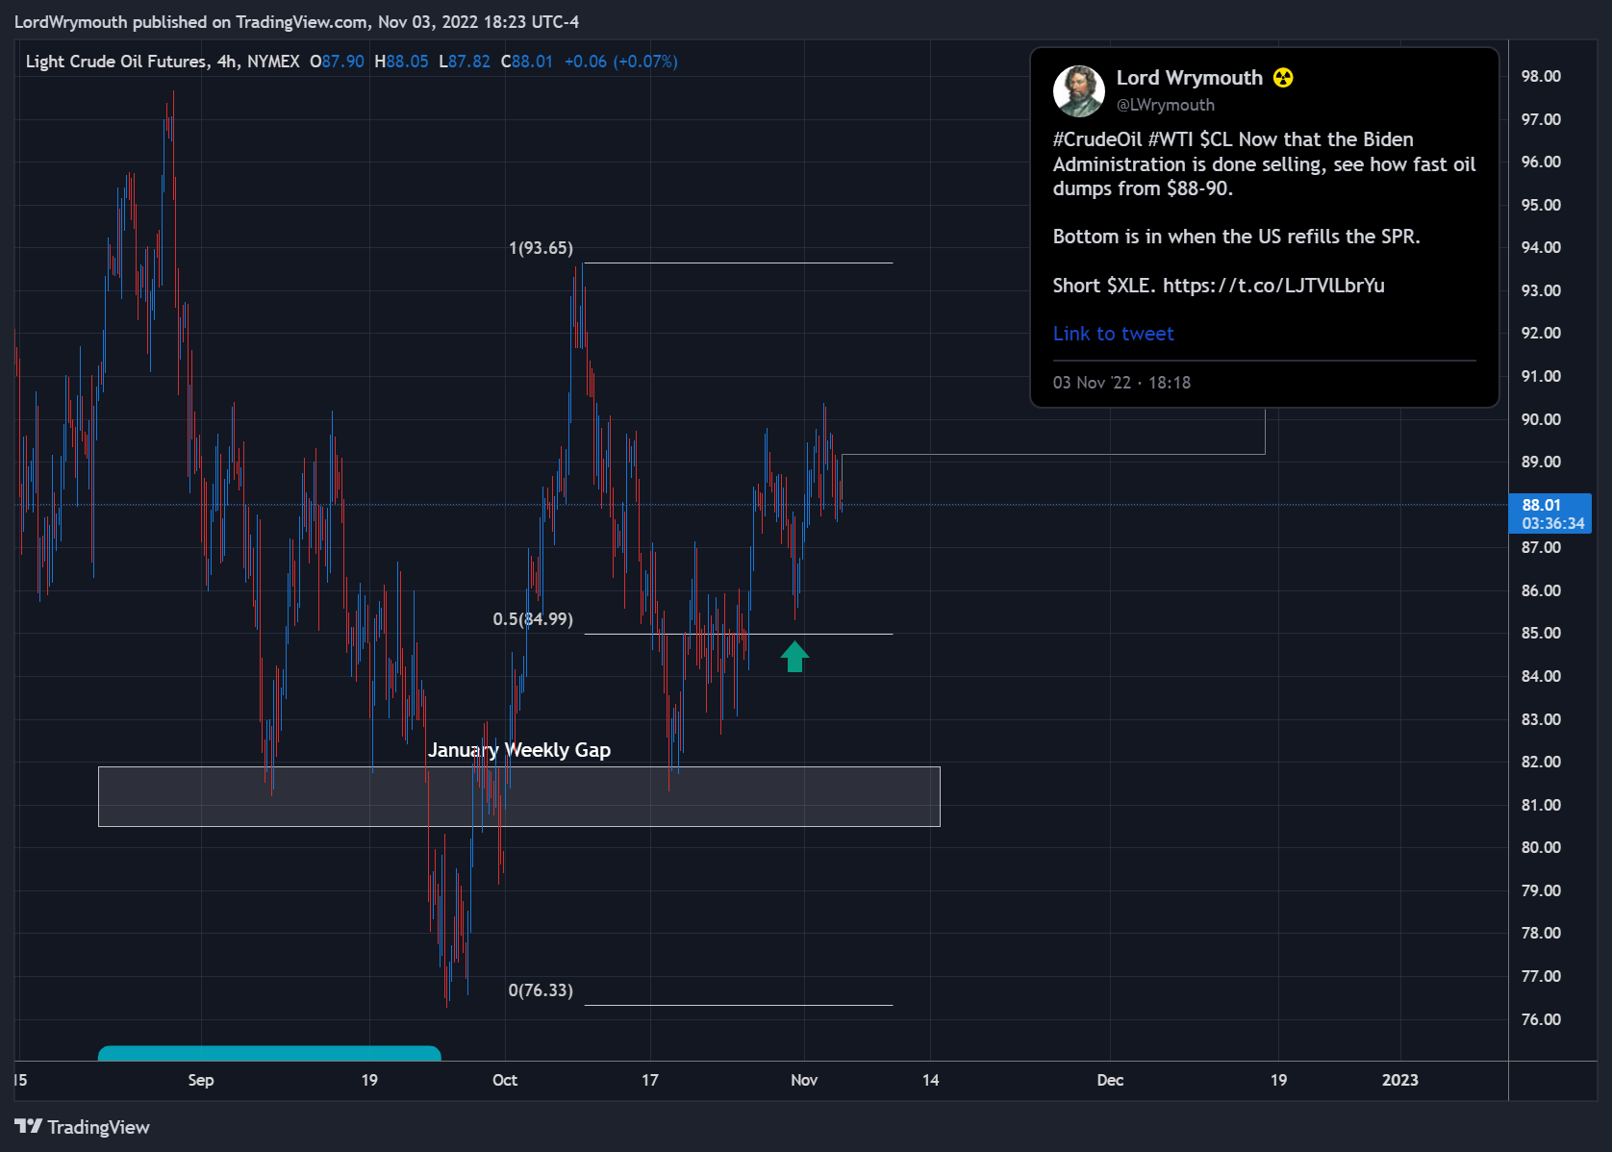Viewport: 1612px width, 1152px height.
Task: Click the 'Oct' label on the time axis
Action: click(505, 1080)
